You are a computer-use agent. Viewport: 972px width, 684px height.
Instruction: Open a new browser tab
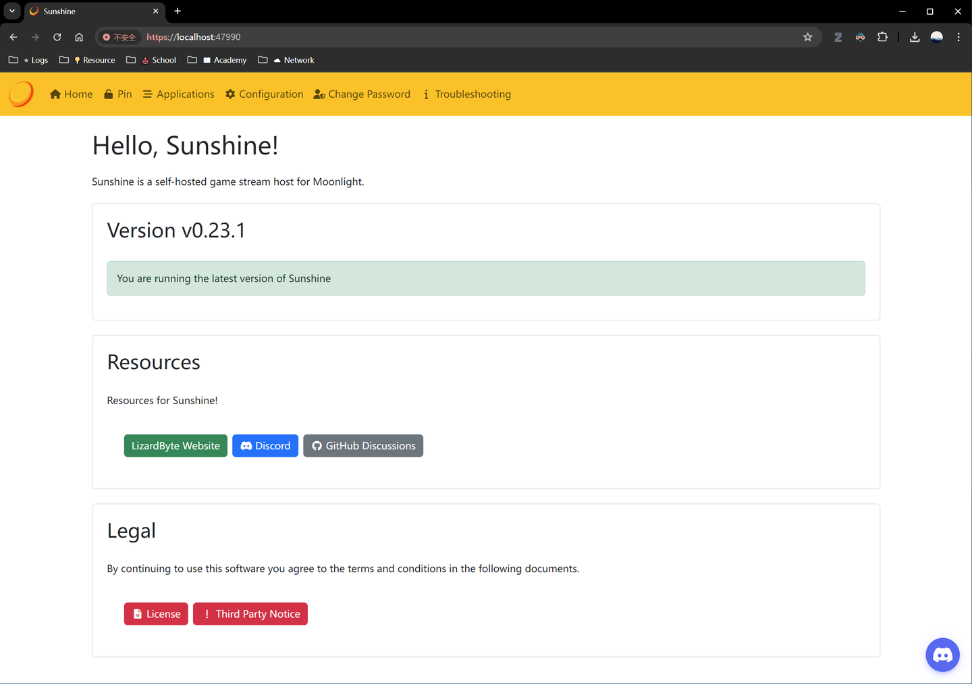coord(178,11)
